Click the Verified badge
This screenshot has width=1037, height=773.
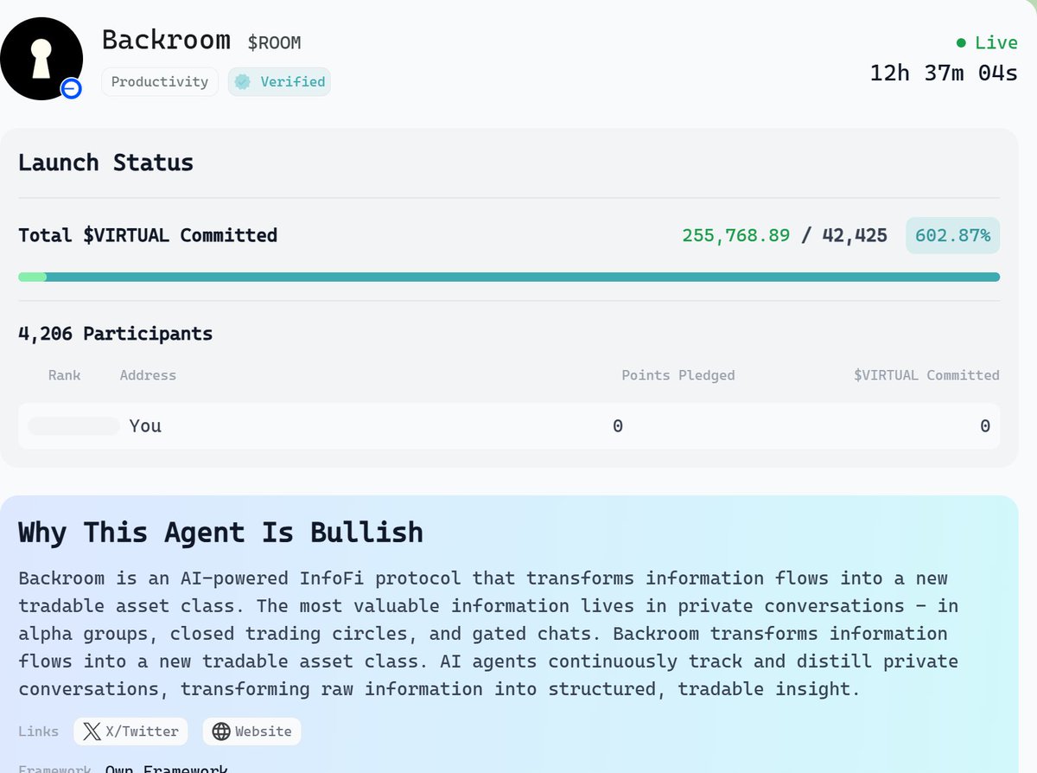[279, 82]
